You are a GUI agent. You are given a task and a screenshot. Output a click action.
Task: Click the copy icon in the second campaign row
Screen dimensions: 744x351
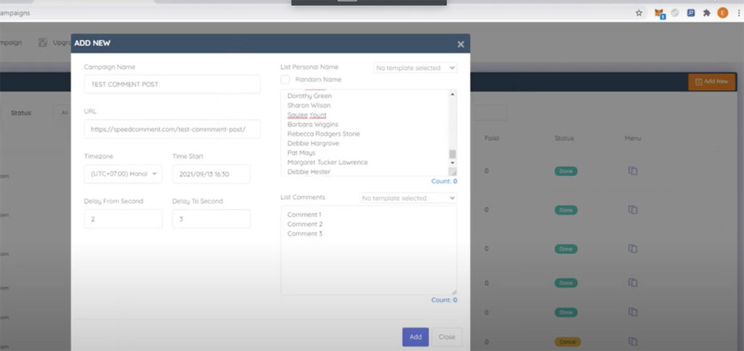pyautogui.click(x=633, y=209)
